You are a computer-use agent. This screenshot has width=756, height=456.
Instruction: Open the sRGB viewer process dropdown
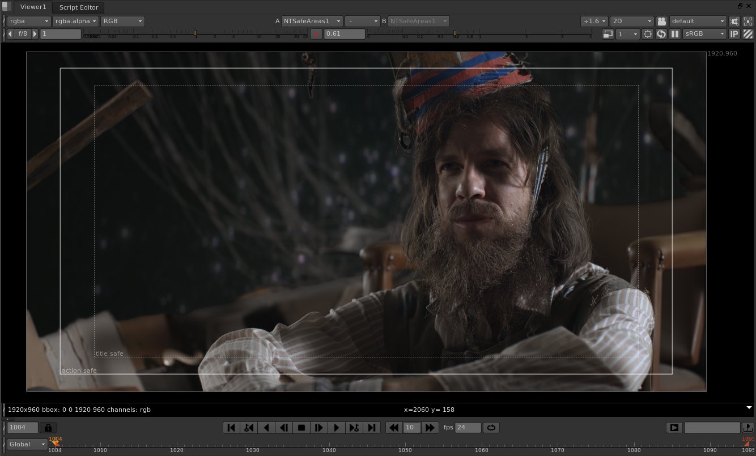(x=704, y=34)
